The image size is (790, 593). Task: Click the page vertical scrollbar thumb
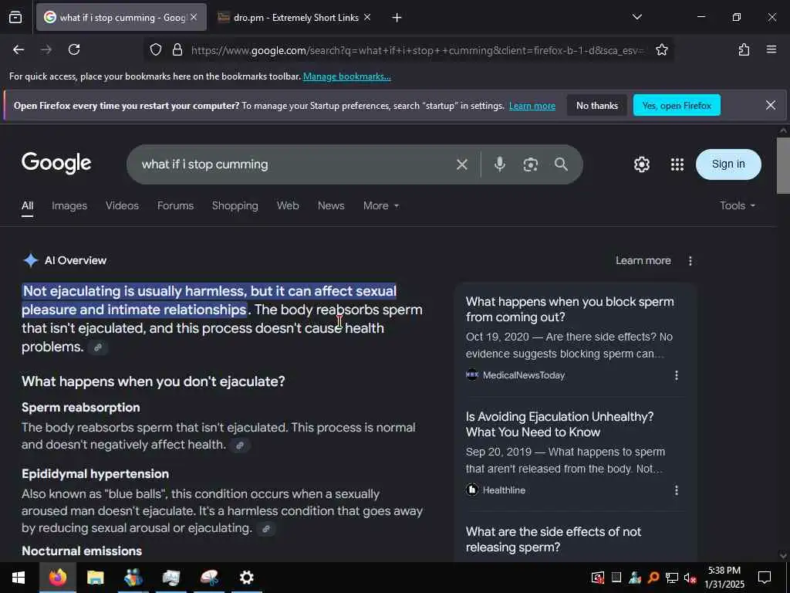click(783, 165)
